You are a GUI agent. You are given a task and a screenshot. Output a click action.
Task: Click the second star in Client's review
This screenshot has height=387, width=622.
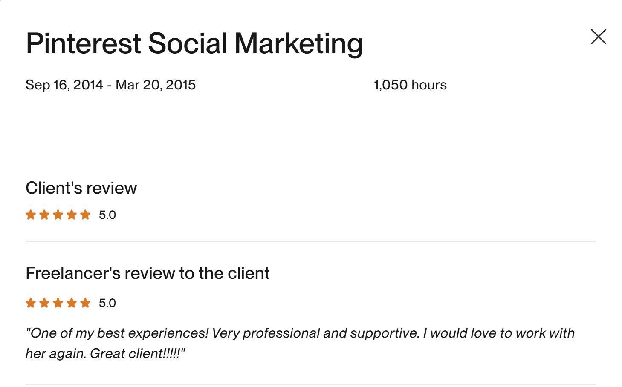44,215
